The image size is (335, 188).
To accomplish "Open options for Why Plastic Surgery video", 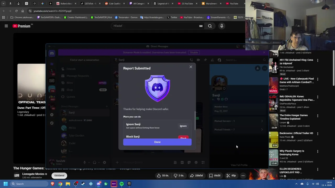I will click(x=318, y=151).
